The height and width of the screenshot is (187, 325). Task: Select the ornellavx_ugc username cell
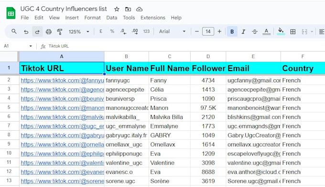tap(127, 145)
